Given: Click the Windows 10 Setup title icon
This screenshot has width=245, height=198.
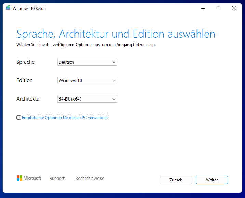Looking at the screenshot, I should click(8, 8).
